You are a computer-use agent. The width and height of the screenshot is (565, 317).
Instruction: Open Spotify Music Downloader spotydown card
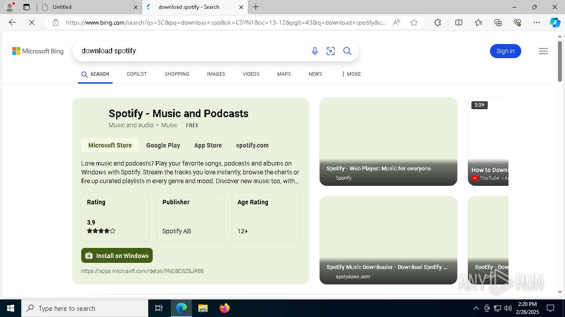click(388, 240)
